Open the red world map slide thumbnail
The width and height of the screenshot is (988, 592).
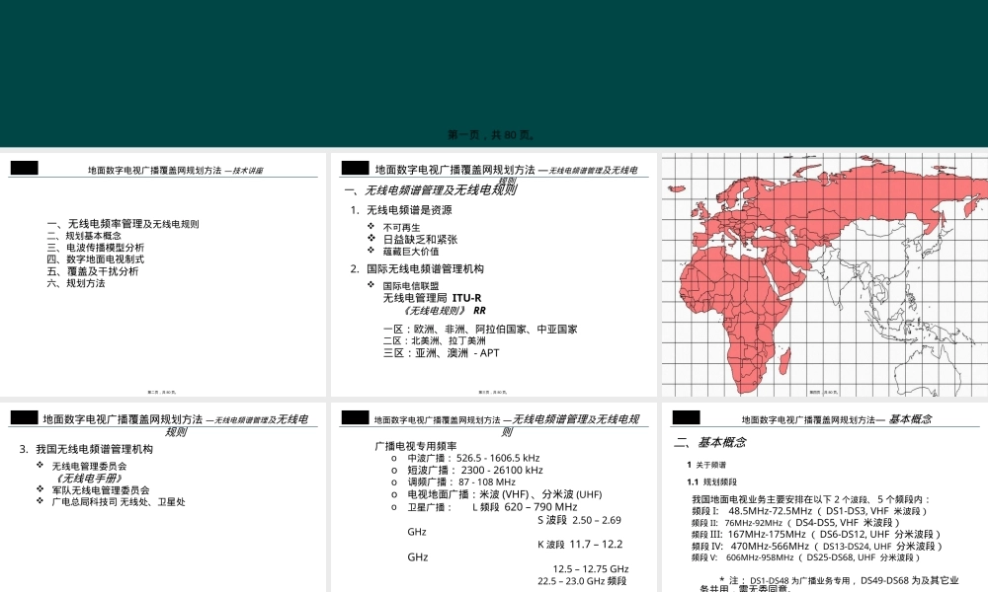click(x=825, y=274)
